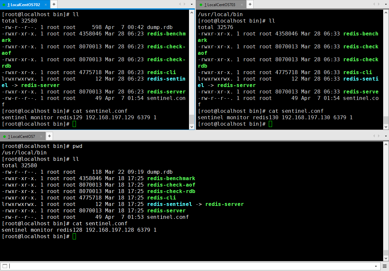Click the green status dot on the LocalCentOS7 tab
Screen dimensions: 389x271
pos(4,137)
